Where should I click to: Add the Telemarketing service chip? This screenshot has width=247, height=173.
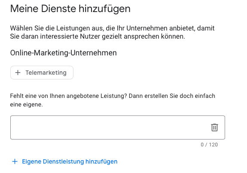[x=42, y=73]
